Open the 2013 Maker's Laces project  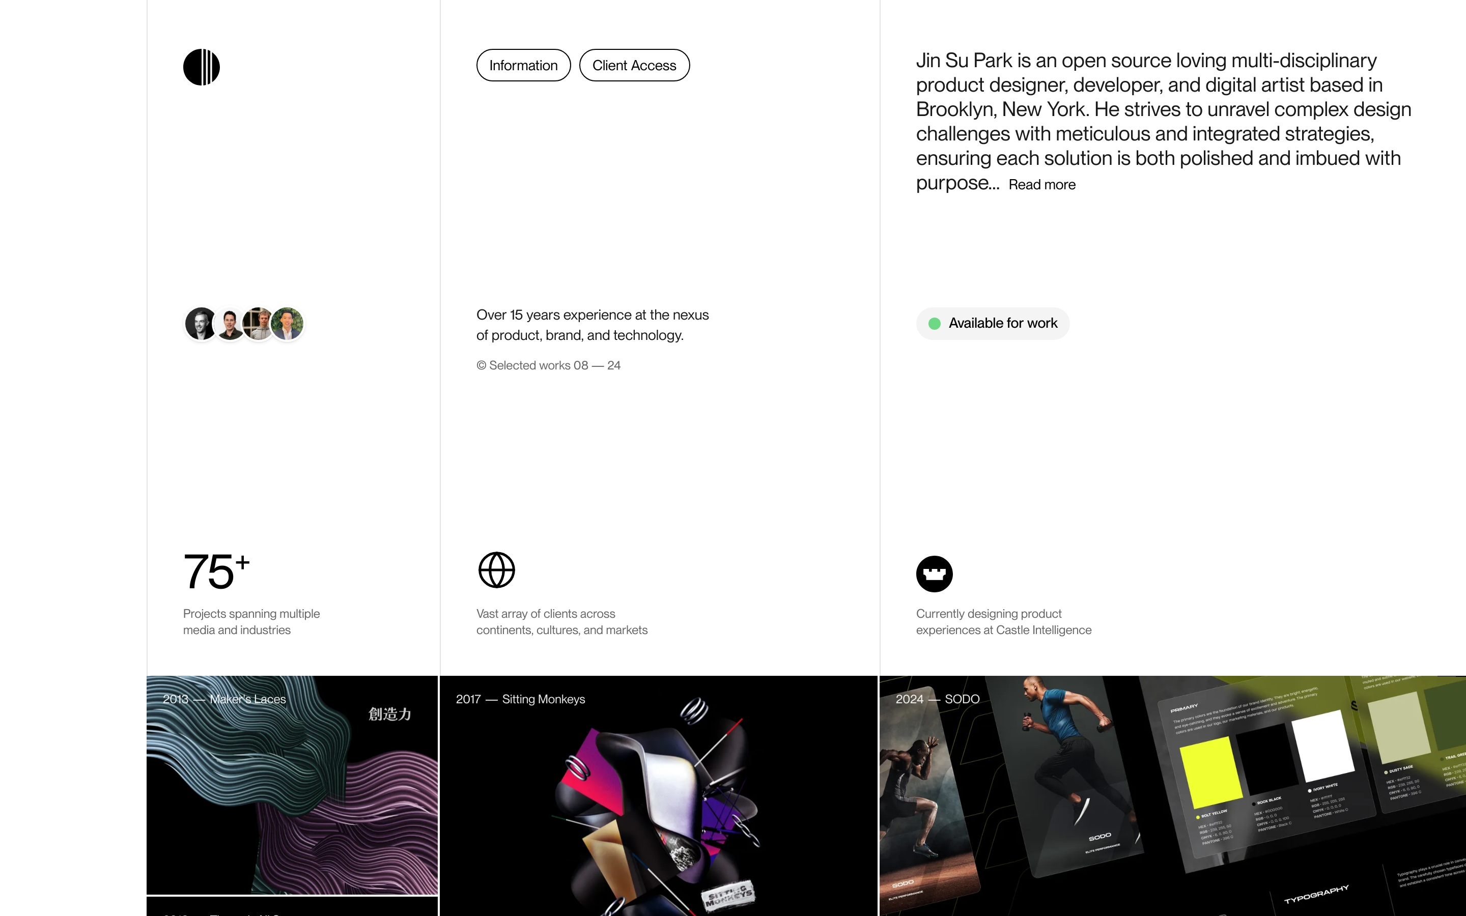tap(292, 785)
